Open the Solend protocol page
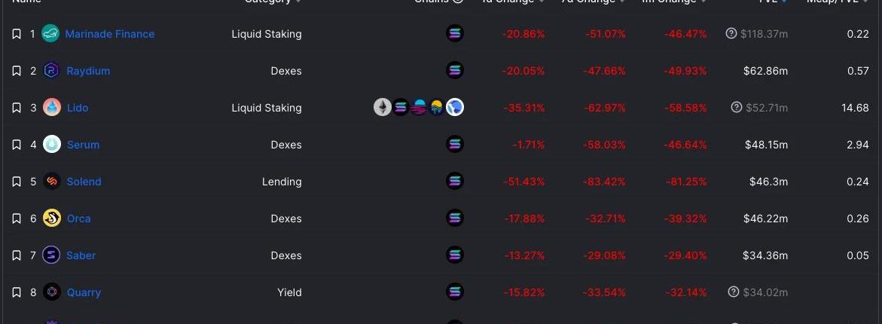882x324 pixels. tap(84, 182)
